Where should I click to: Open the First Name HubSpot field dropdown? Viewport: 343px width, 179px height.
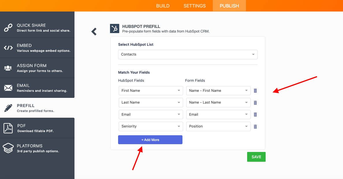pyautogui.click(x=151, y=91)
